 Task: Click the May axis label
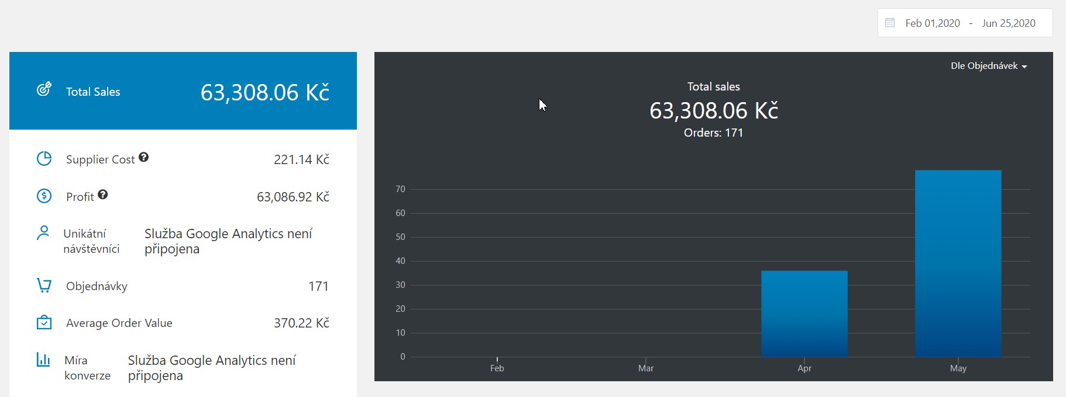pos(958,368)
